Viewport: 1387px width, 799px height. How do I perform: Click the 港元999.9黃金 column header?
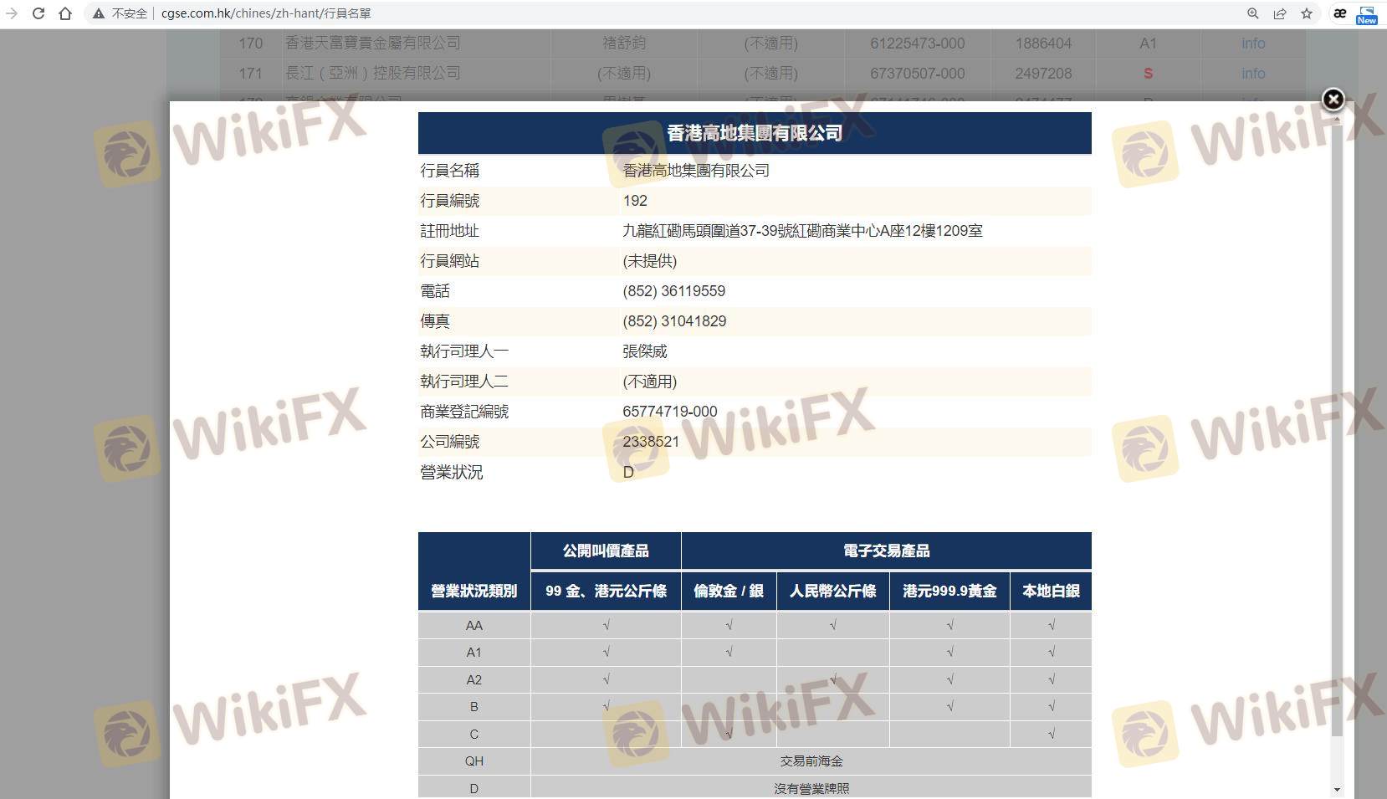[x=949, y=592]
